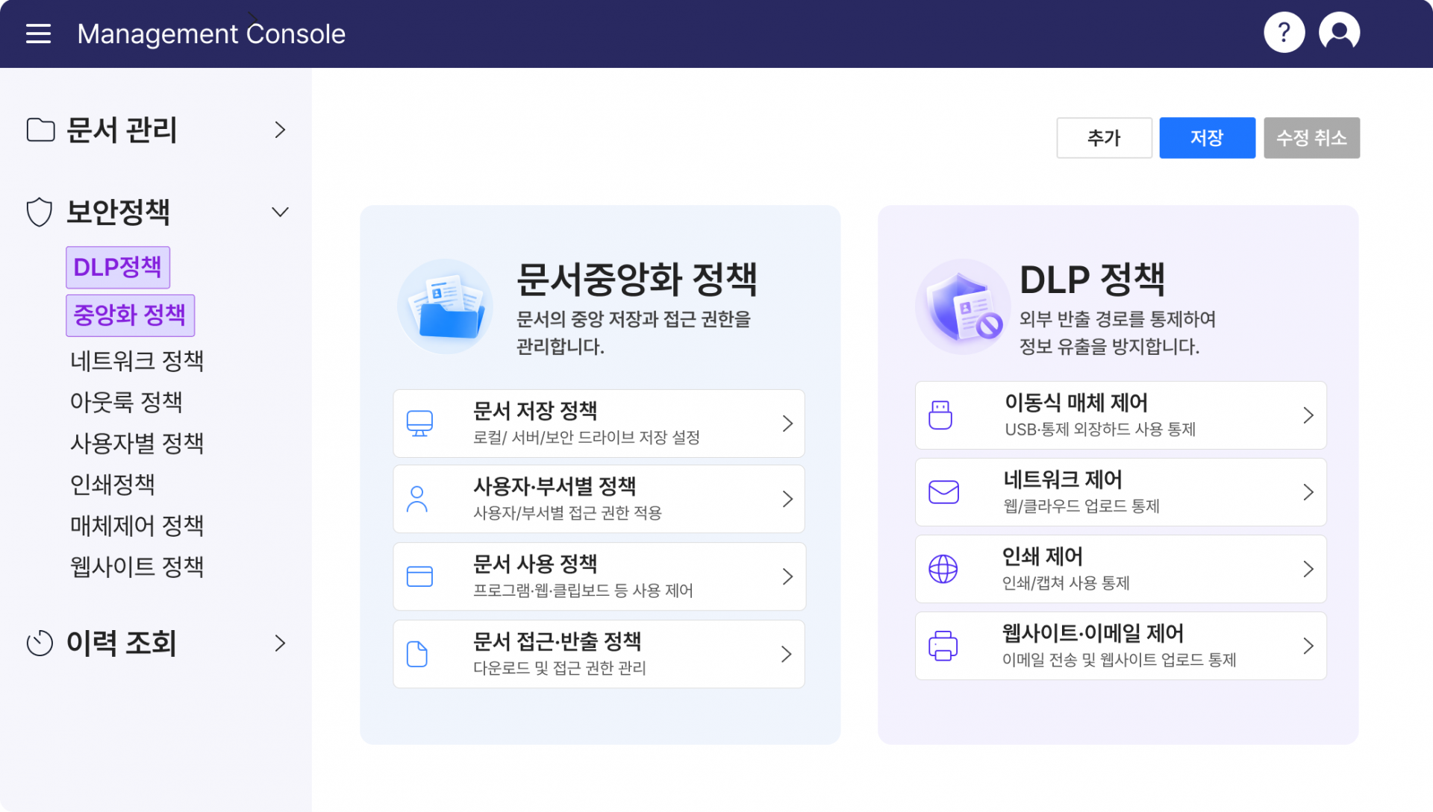Click the shield icon beside 보안정책
Viewport: 1433px width, 812px height.
(40, 213)
